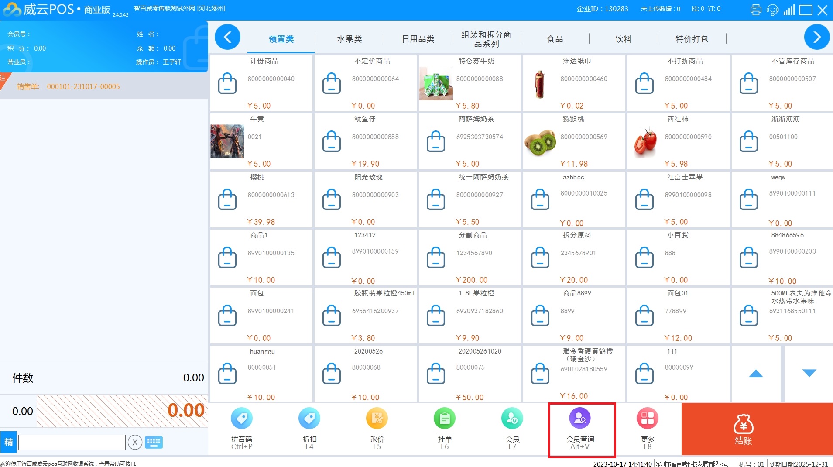
Task: Add 猕猴桃 kiwi product to order
Action: click(x=574, y=141)
